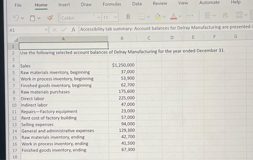
Task: Click Raw materials inventory, beginning cell
Action: click(64, 72)
